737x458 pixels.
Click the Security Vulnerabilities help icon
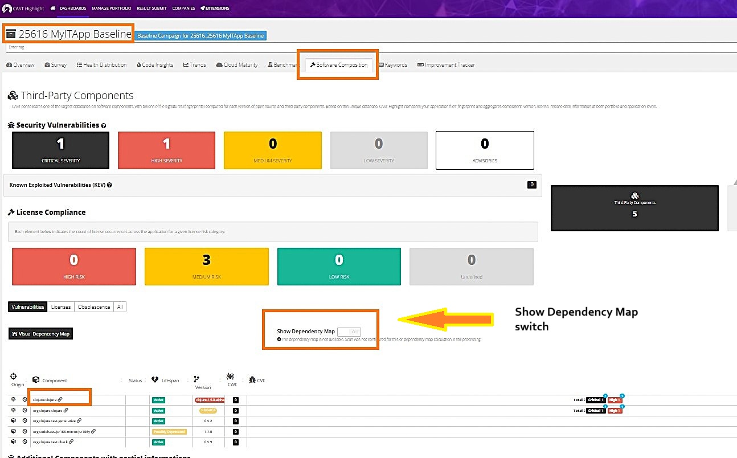pos(104,125)
